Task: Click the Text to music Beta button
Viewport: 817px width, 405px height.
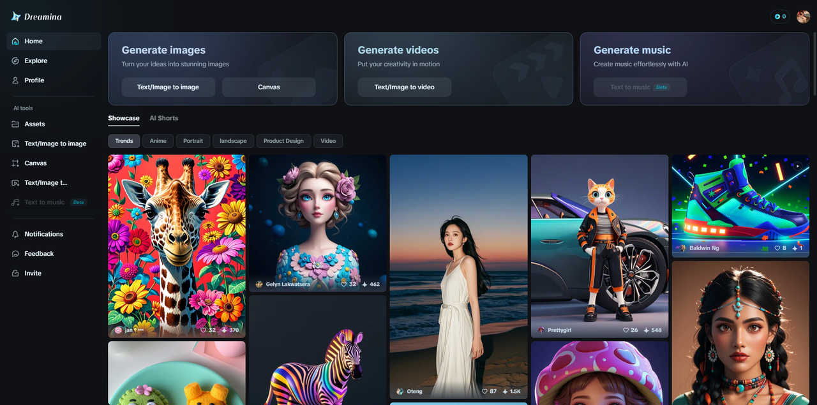Action: click(x=640, y=87)
